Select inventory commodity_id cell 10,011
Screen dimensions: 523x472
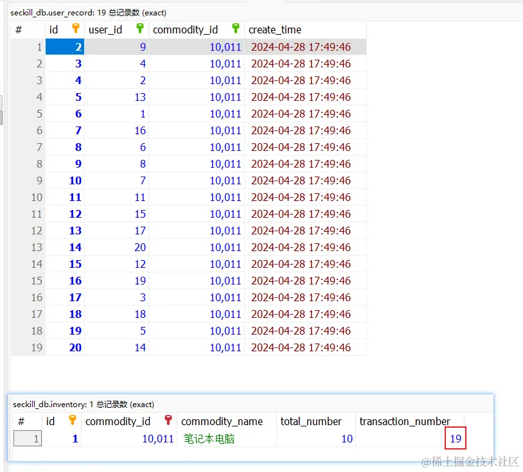129,439
